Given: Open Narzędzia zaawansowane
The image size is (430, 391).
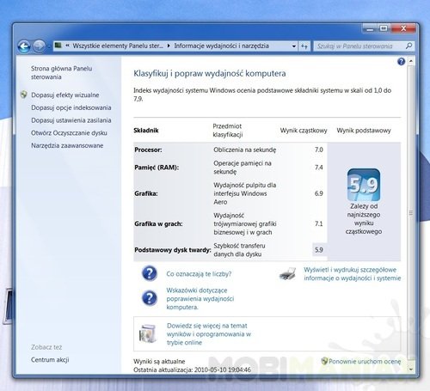Looking at the screenshot, I should [67, 145].
